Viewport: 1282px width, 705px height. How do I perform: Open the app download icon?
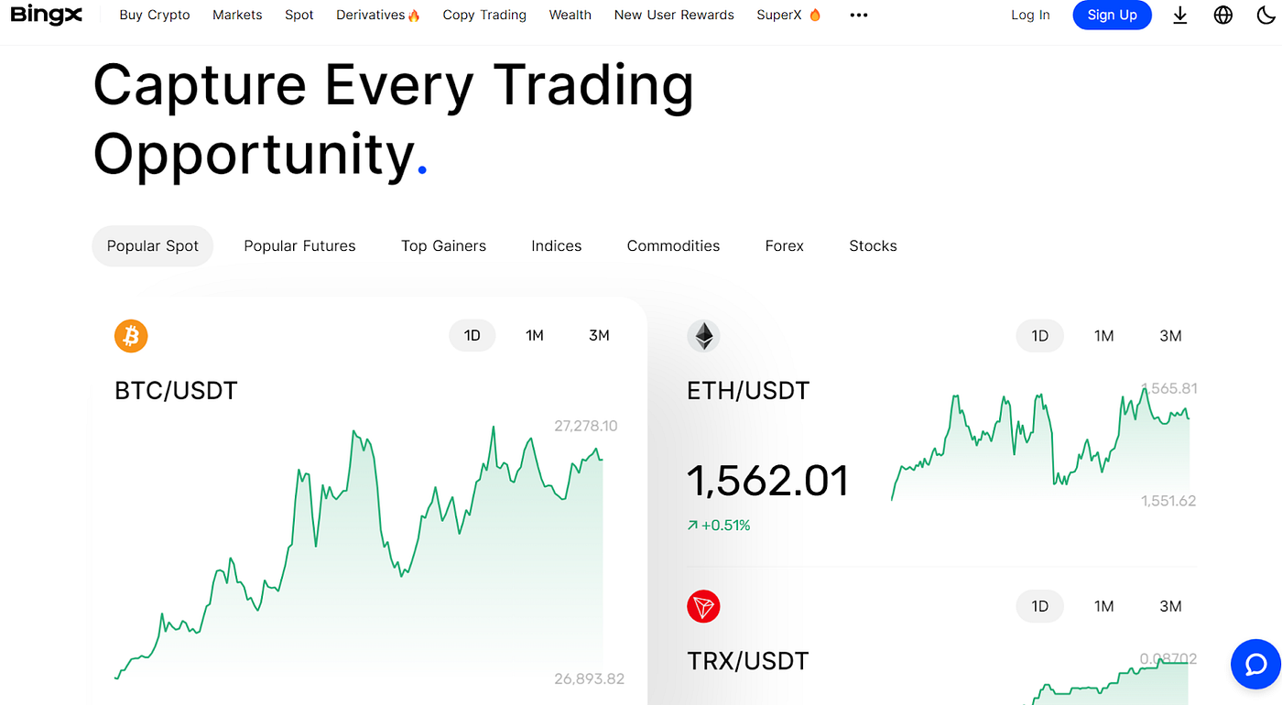[x=1179, y=15]
